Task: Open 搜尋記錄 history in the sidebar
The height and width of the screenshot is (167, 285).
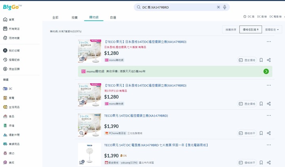Action: (x=11, y=60)
